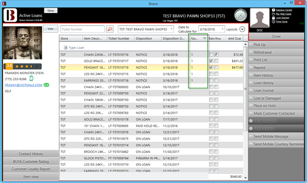Click the Lock Session padlock icon
Image resolution: width=307 pixels, height=183 pixels.
pyautogui.click(x=274, y=18)
